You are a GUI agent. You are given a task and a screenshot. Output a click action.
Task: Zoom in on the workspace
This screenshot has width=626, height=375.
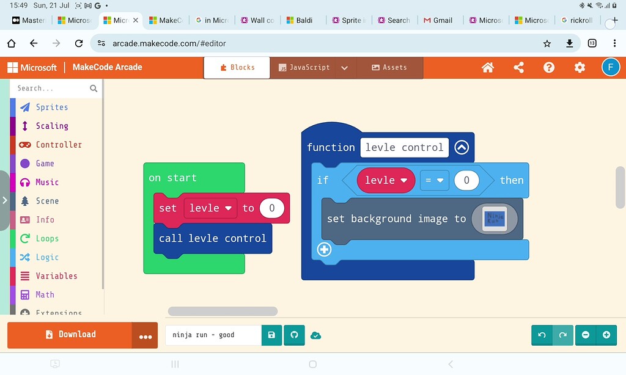point(606,335)
